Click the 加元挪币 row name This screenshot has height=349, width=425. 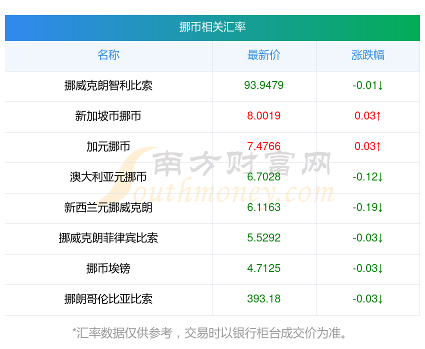pos(108,146)
